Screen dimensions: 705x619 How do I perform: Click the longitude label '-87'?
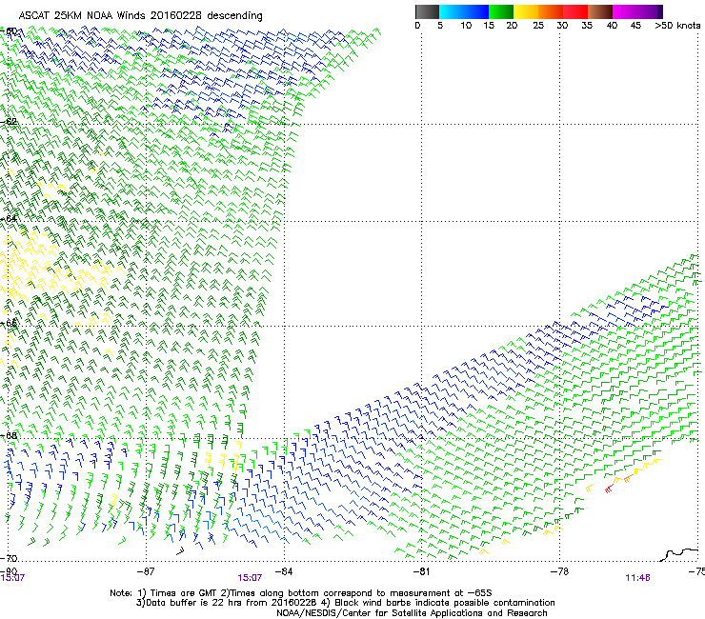coord(146,571)
